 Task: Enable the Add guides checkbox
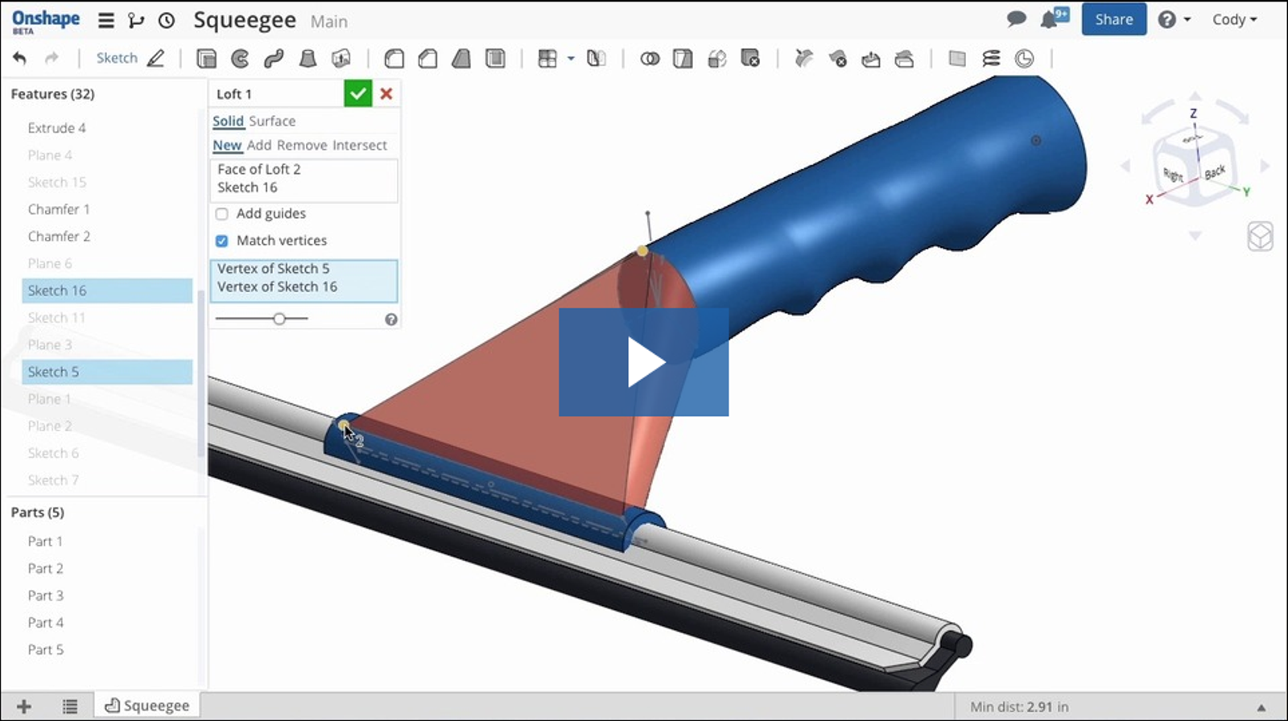(x=222, y=214)
